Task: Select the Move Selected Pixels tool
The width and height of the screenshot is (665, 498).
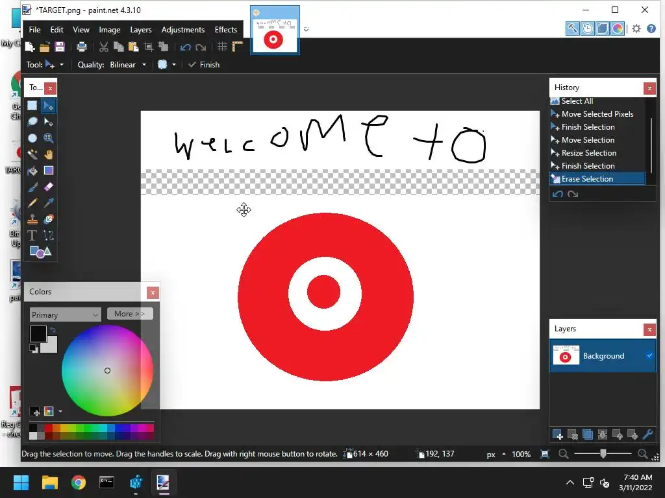Action: tap(48, 106)
